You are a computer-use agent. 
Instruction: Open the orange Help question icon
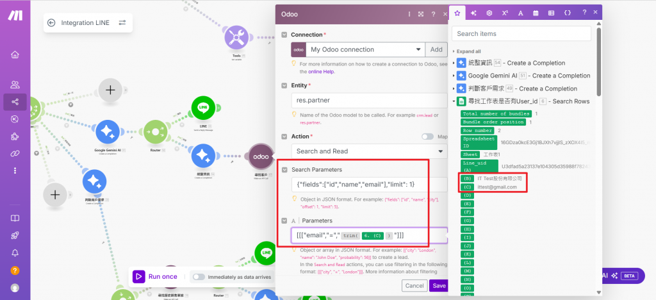click(x=15, y=271)
